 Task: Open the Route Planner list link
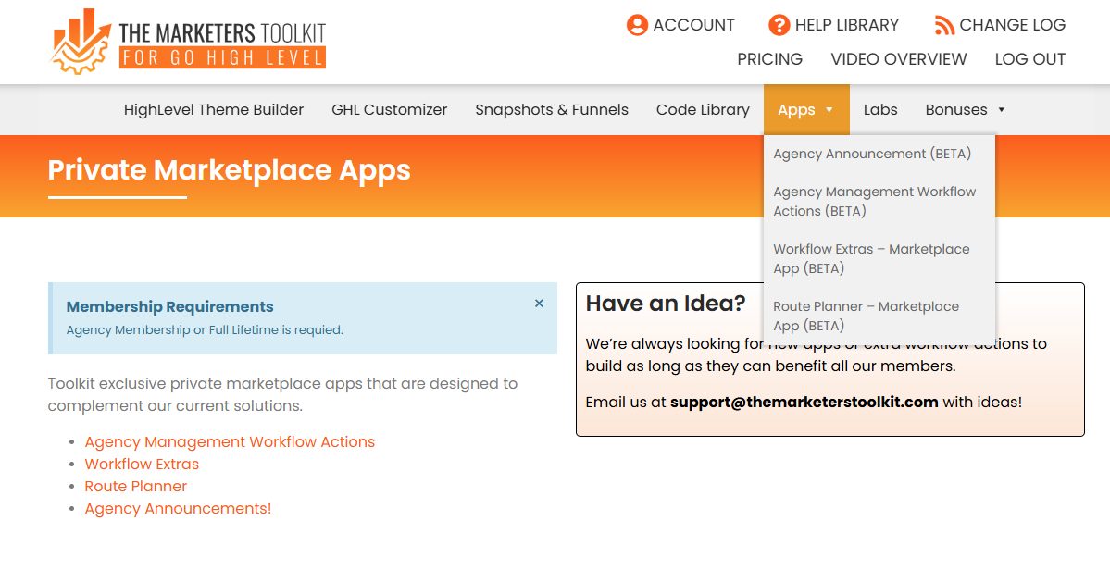tap(136, 487)
